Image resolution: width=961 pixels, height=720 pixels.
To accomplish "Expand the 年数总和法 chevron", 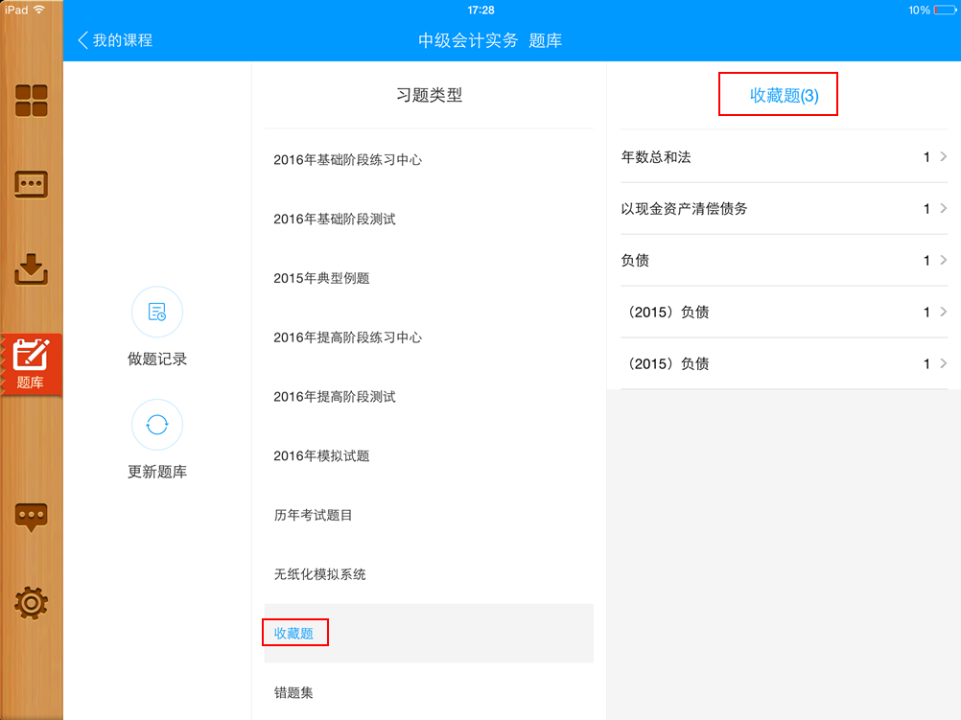I will (x=941, y=156).
